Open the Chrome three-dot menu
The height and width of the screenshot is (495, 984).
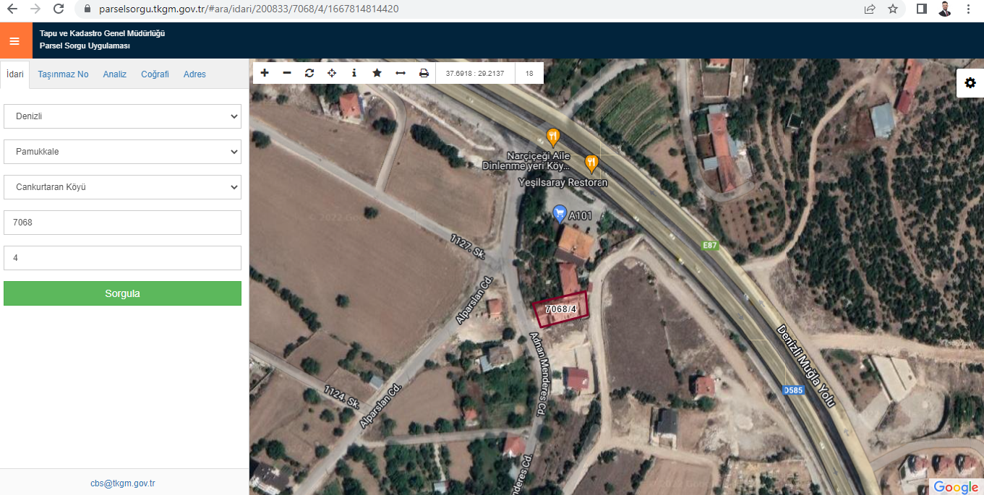(x=969, y=9)
